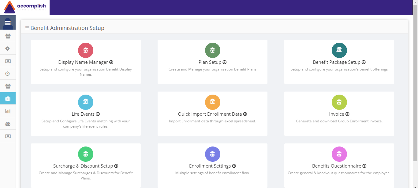Click the pink Benefits Questionnaire icon
418x188 pixels.
[339, 154]
